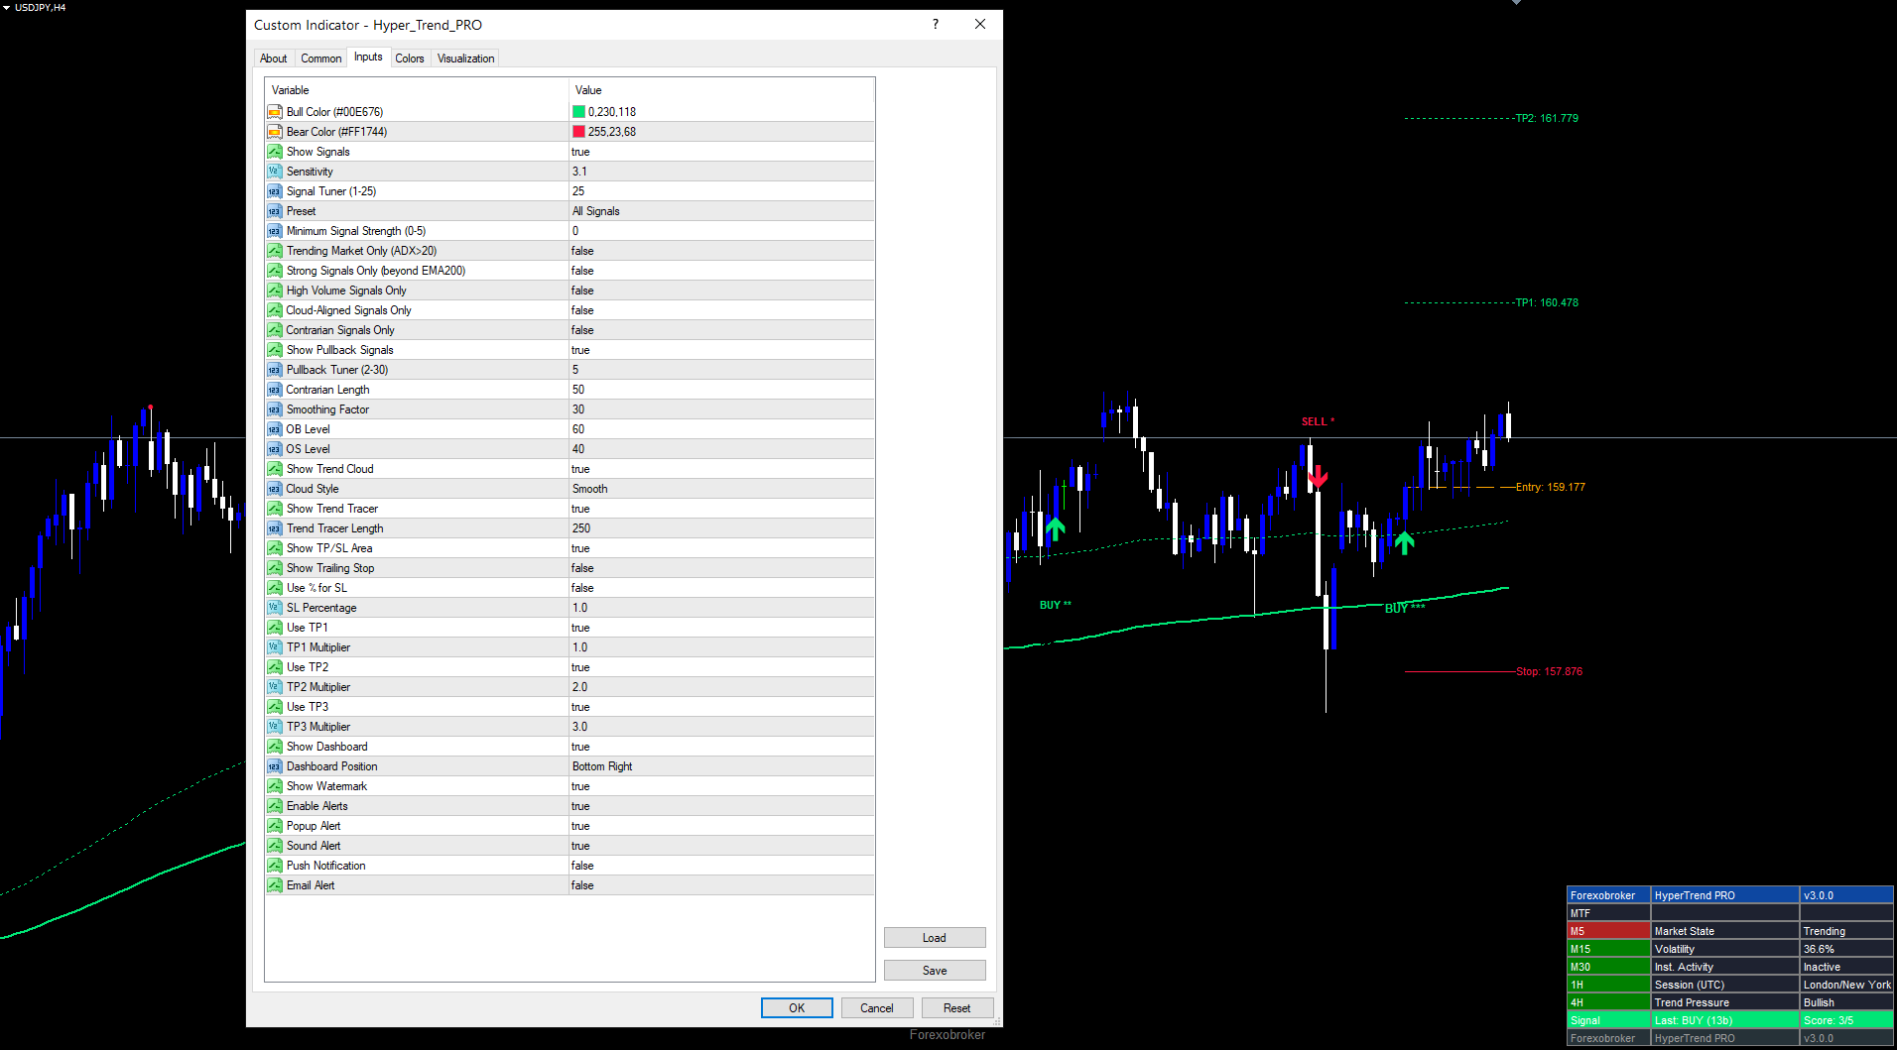Click the Cloud-Aligned Signals Only icon
1897x1050 pixels.
click(275, 310)
